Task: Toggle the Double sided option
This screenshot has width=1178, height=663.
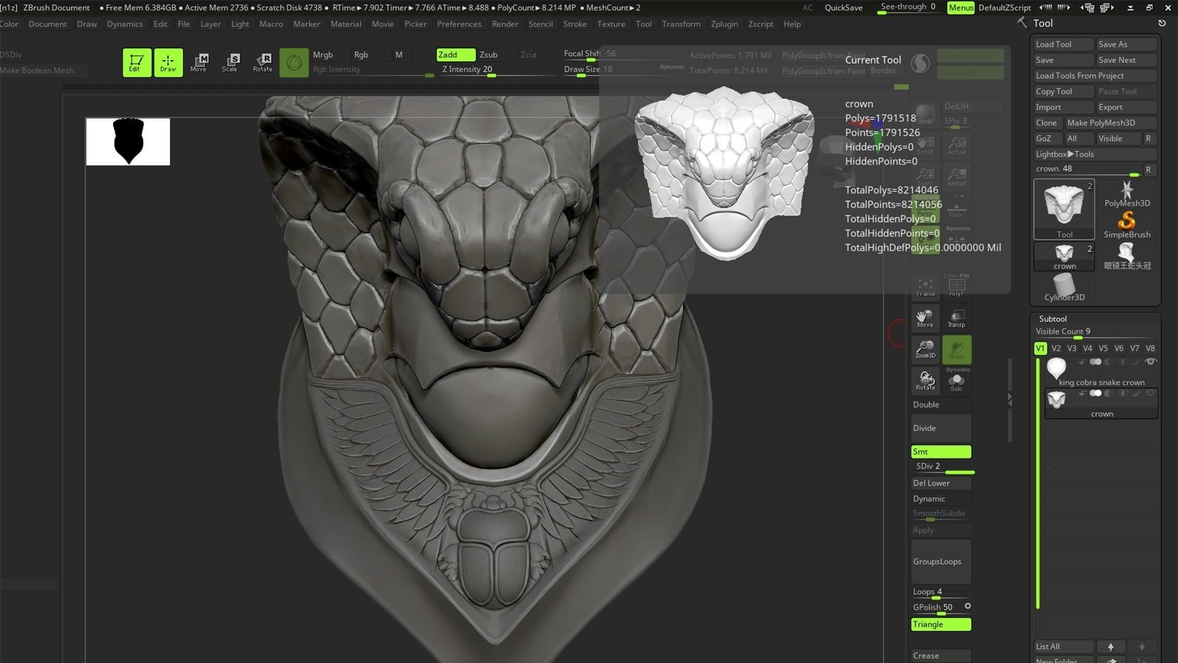Action: pos(941,405)
